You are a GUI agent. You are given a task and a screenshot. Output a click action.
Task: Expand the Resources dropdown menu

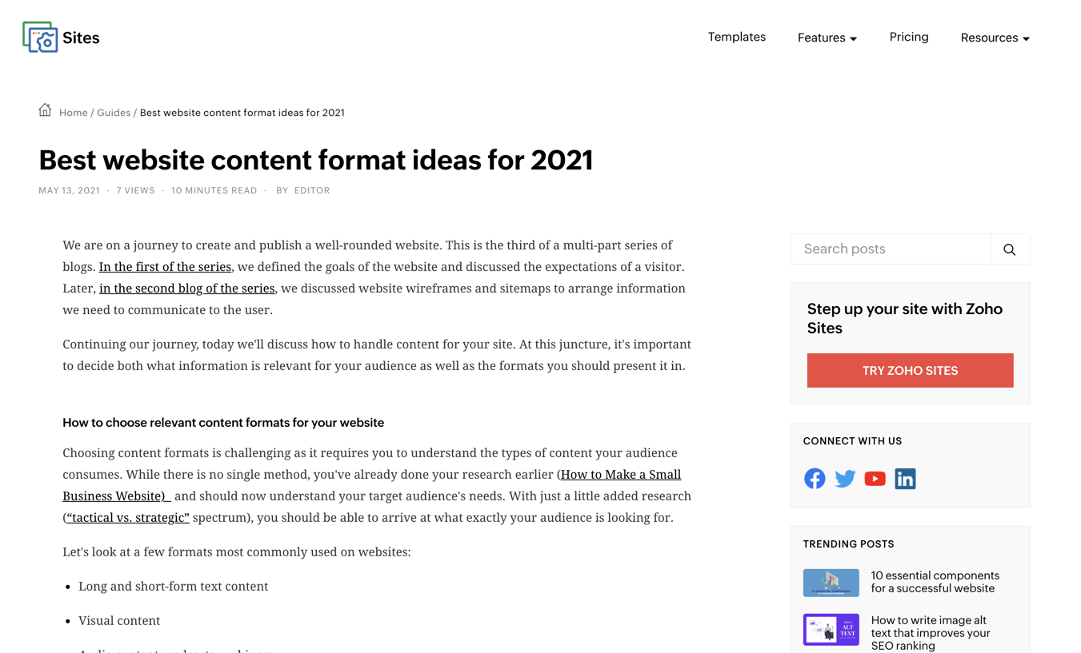[995, 38]
